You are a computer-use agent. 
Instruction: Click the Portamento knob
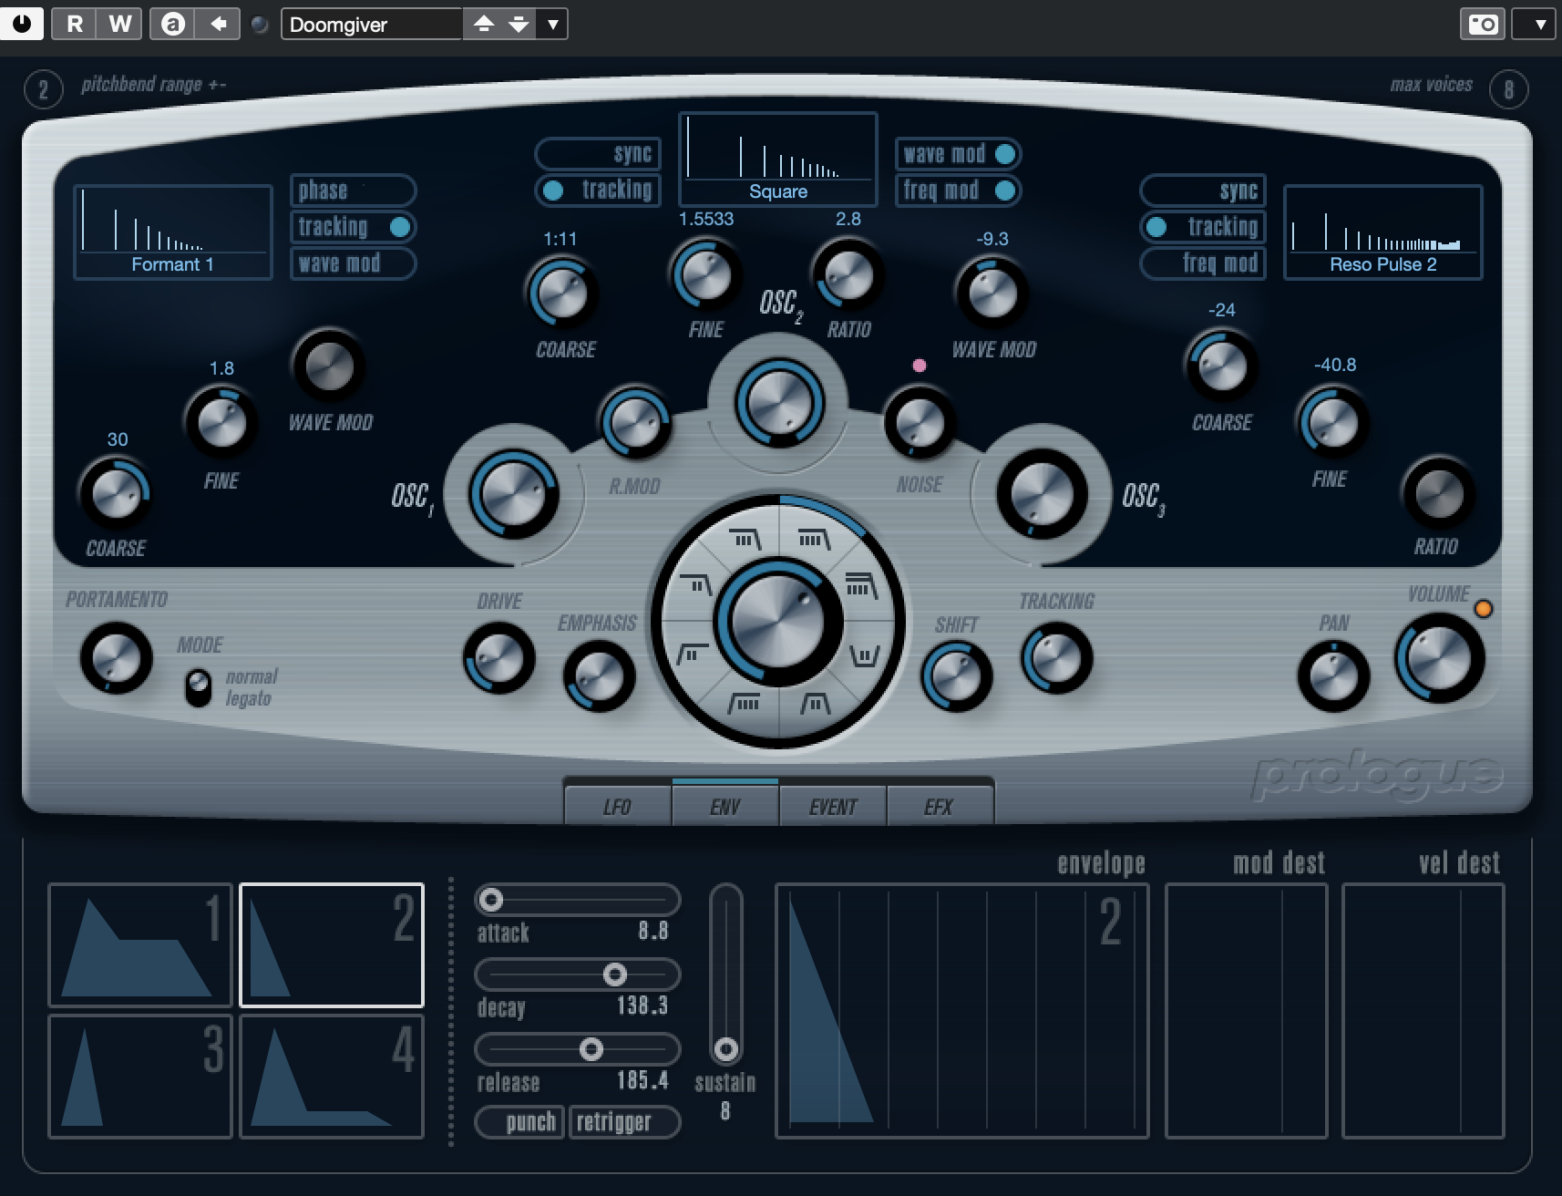[x=116, y=657]
